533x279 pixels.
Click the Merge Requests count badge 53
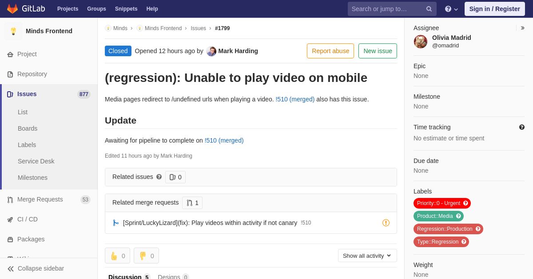tap(85, 200)
